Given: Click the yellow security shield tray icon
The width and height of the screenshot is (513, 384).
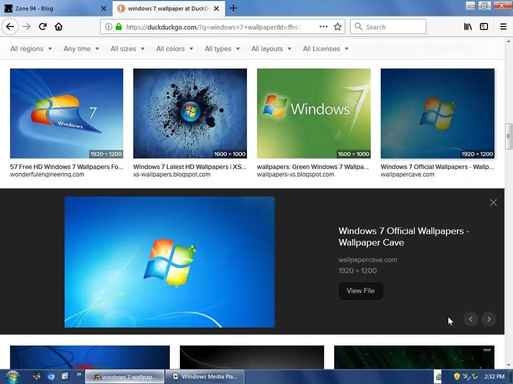Looking at the screenshot, I should pyautogui.click(x=457, y=376).
